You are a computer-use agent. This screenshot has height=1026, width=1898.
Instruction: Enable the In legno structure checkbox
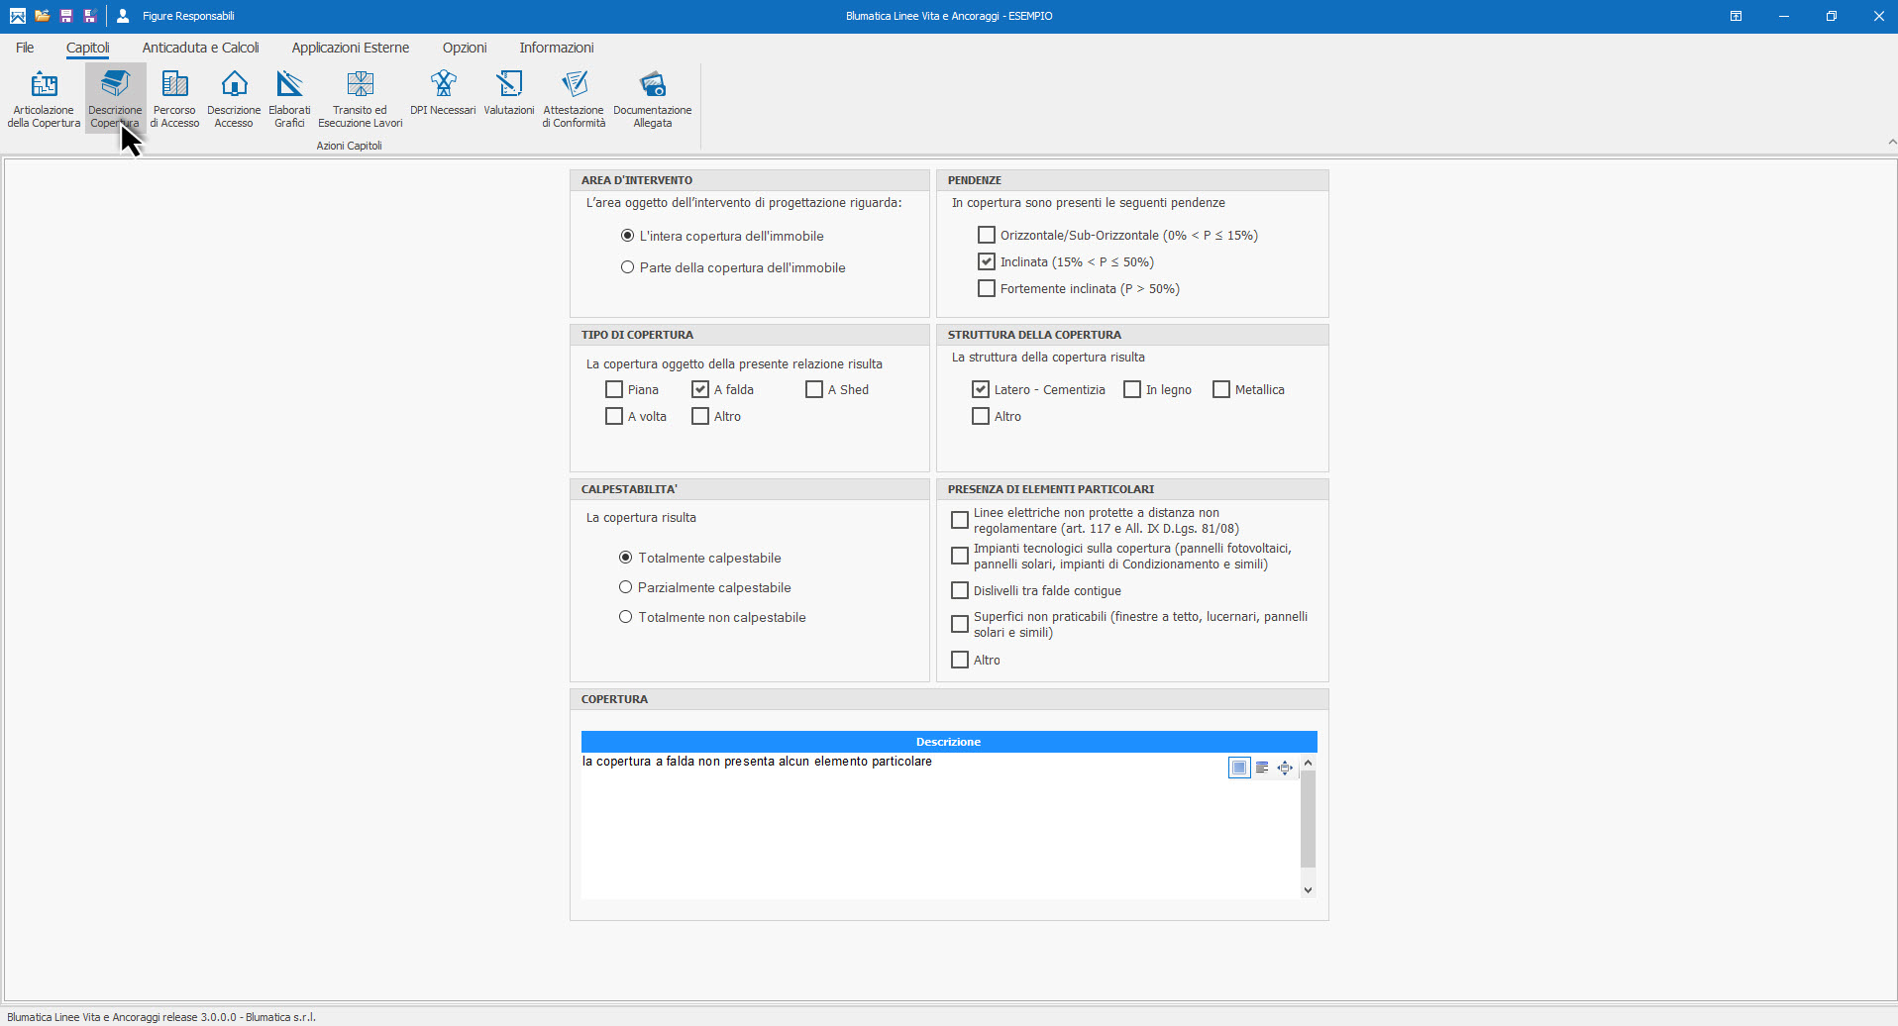coord(1132,390)
